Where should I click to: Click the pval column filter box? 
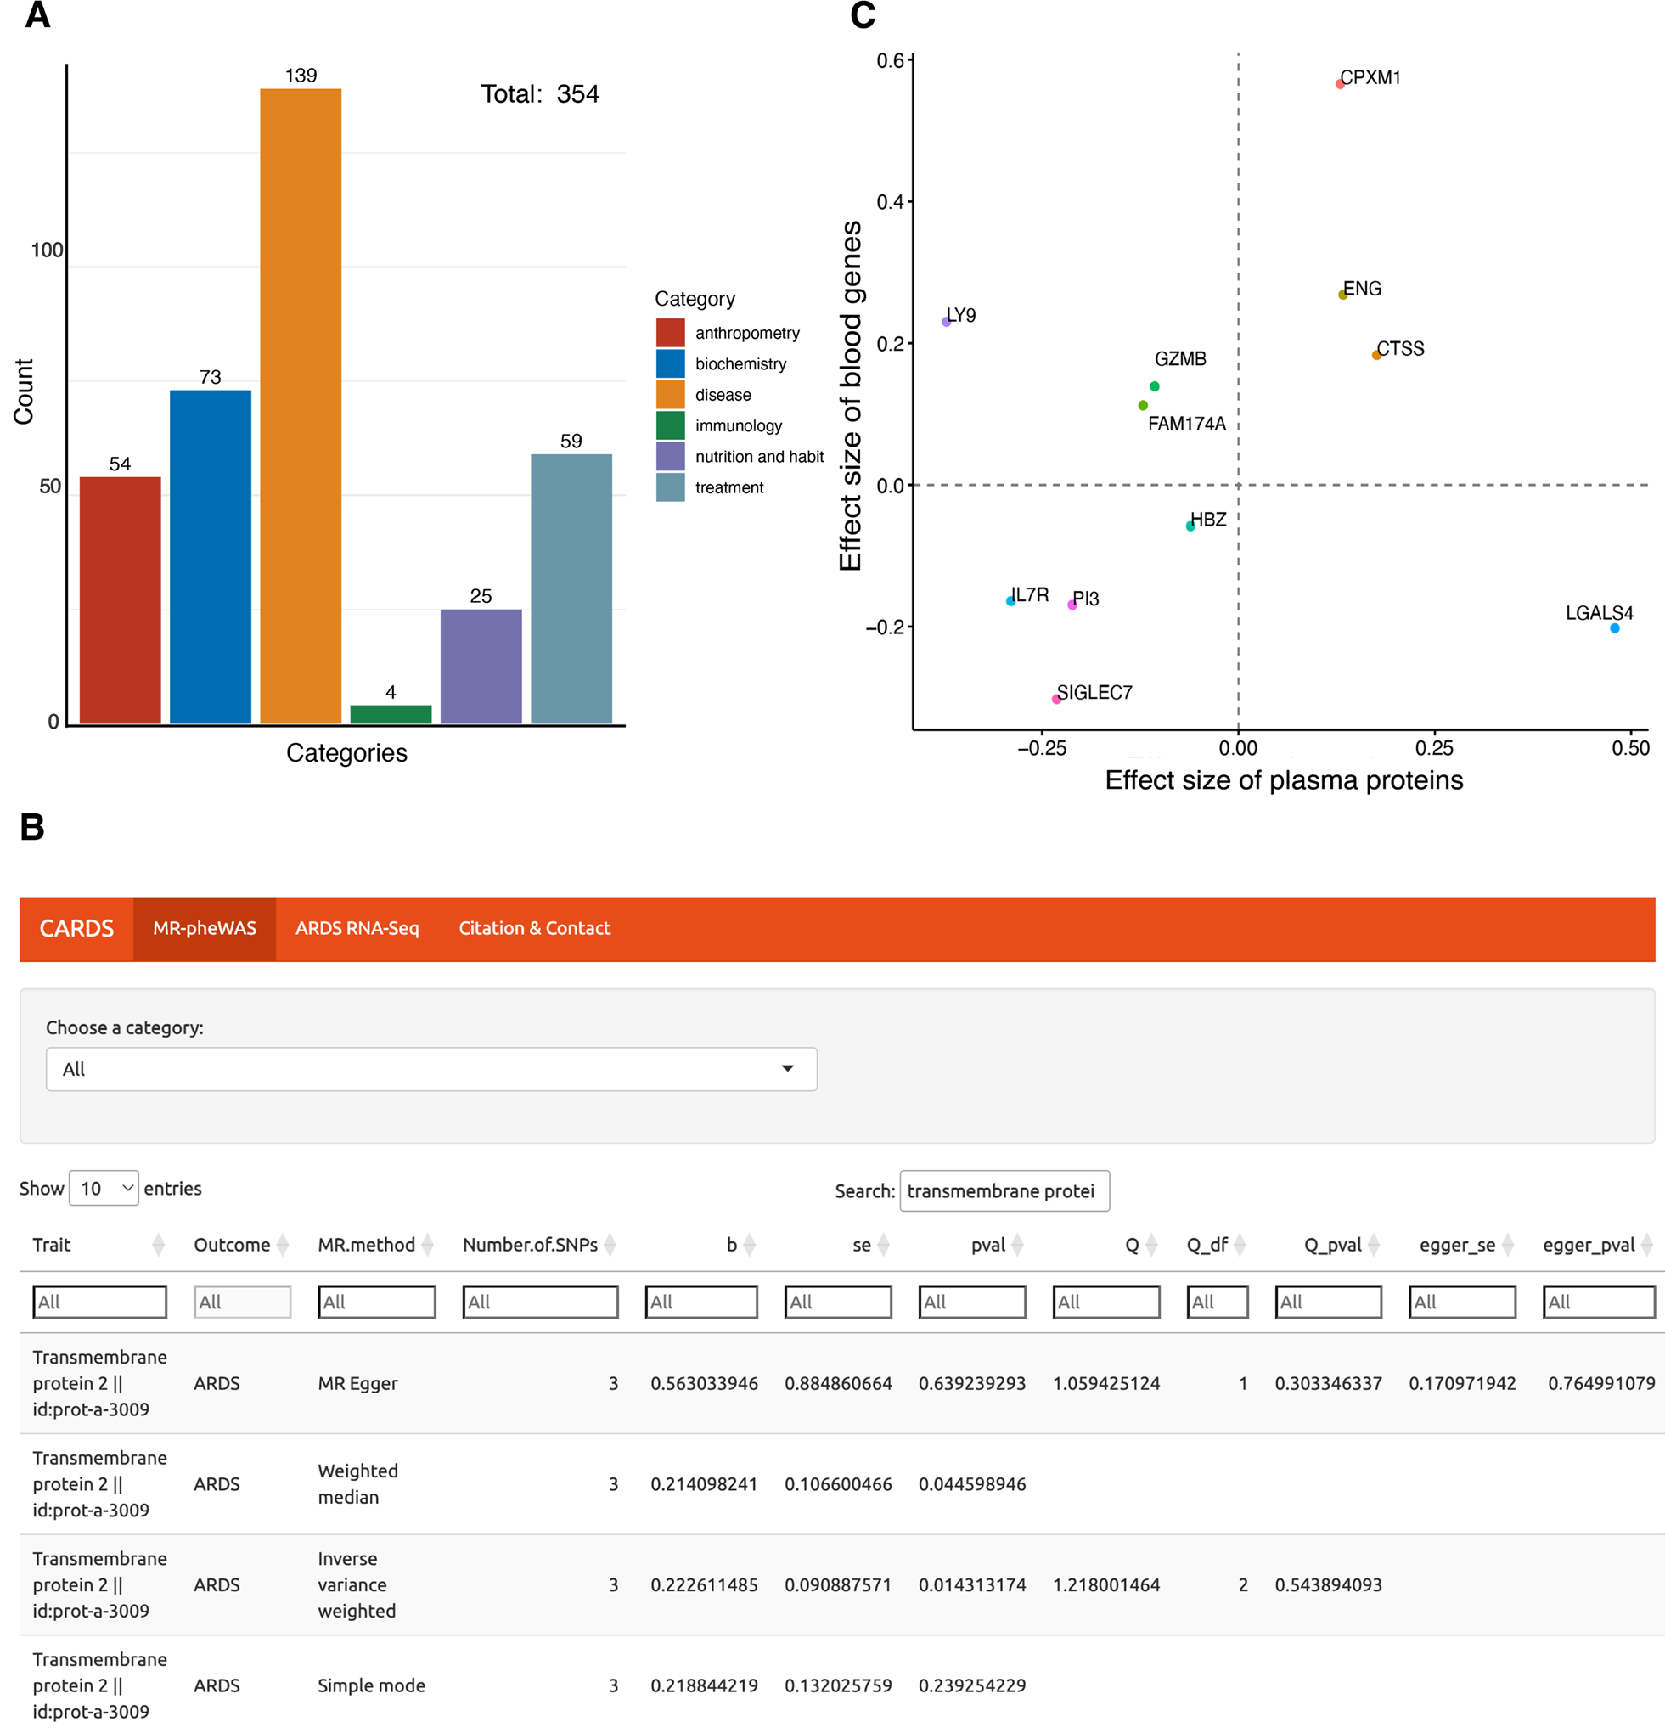click(x=973, y=1302)
